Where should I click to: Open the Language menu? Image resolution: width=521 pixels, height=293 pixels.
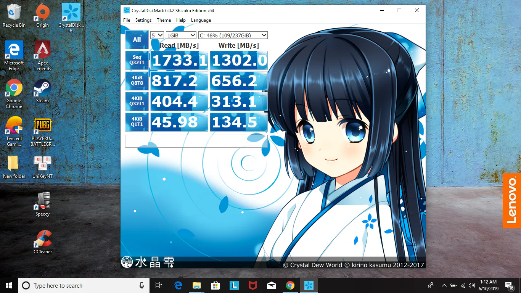tap(201, 20)
